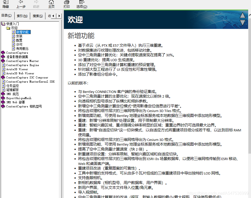
Task: Click the bullet 支持鱼眼相机。
Action: 90,178
